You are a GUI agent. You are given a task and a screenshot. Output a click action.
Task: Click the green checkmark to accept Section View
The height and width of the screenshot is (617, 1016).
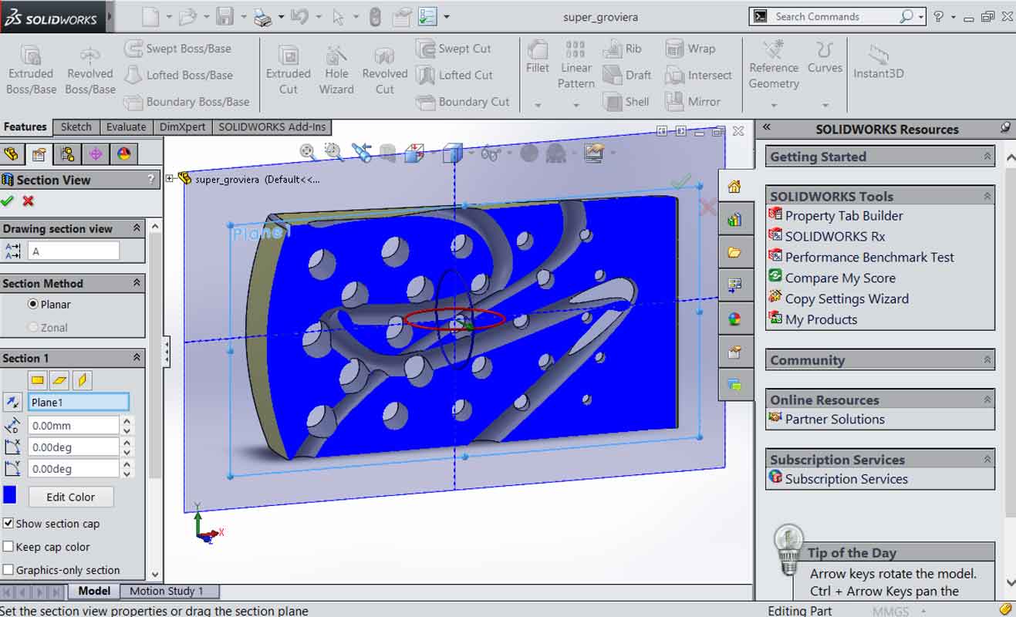8,201
